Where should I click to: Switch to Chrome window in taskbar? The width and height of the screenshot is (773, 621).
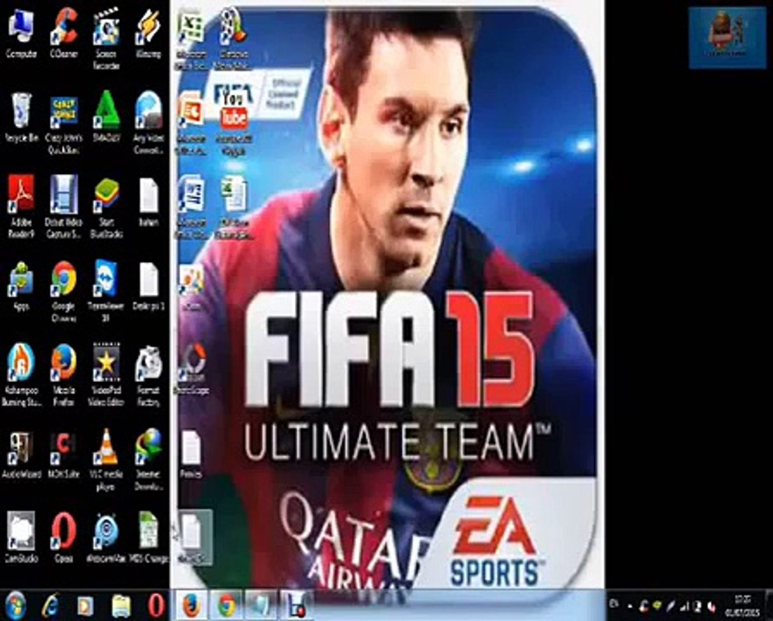(227, 605)
